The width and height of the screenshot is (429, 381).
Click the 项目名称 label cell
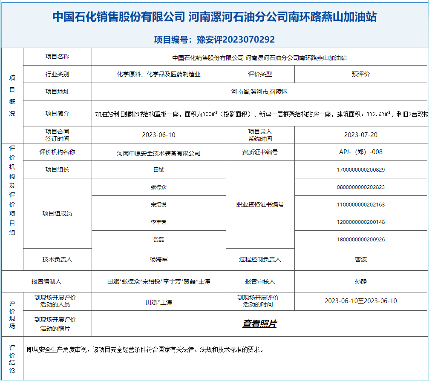(x=57, y=57)
